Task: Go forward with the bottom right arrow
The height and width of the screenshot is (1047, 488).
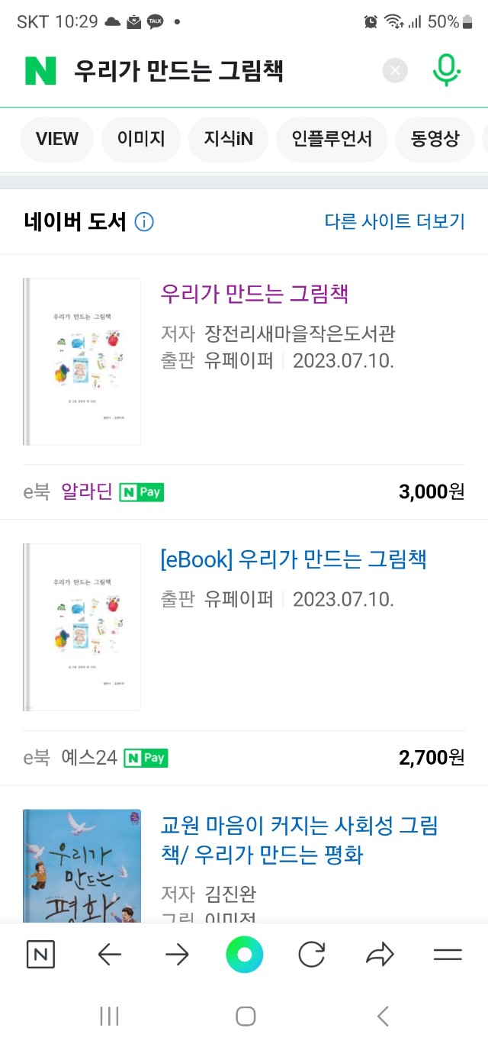Action: click(177, 954)
